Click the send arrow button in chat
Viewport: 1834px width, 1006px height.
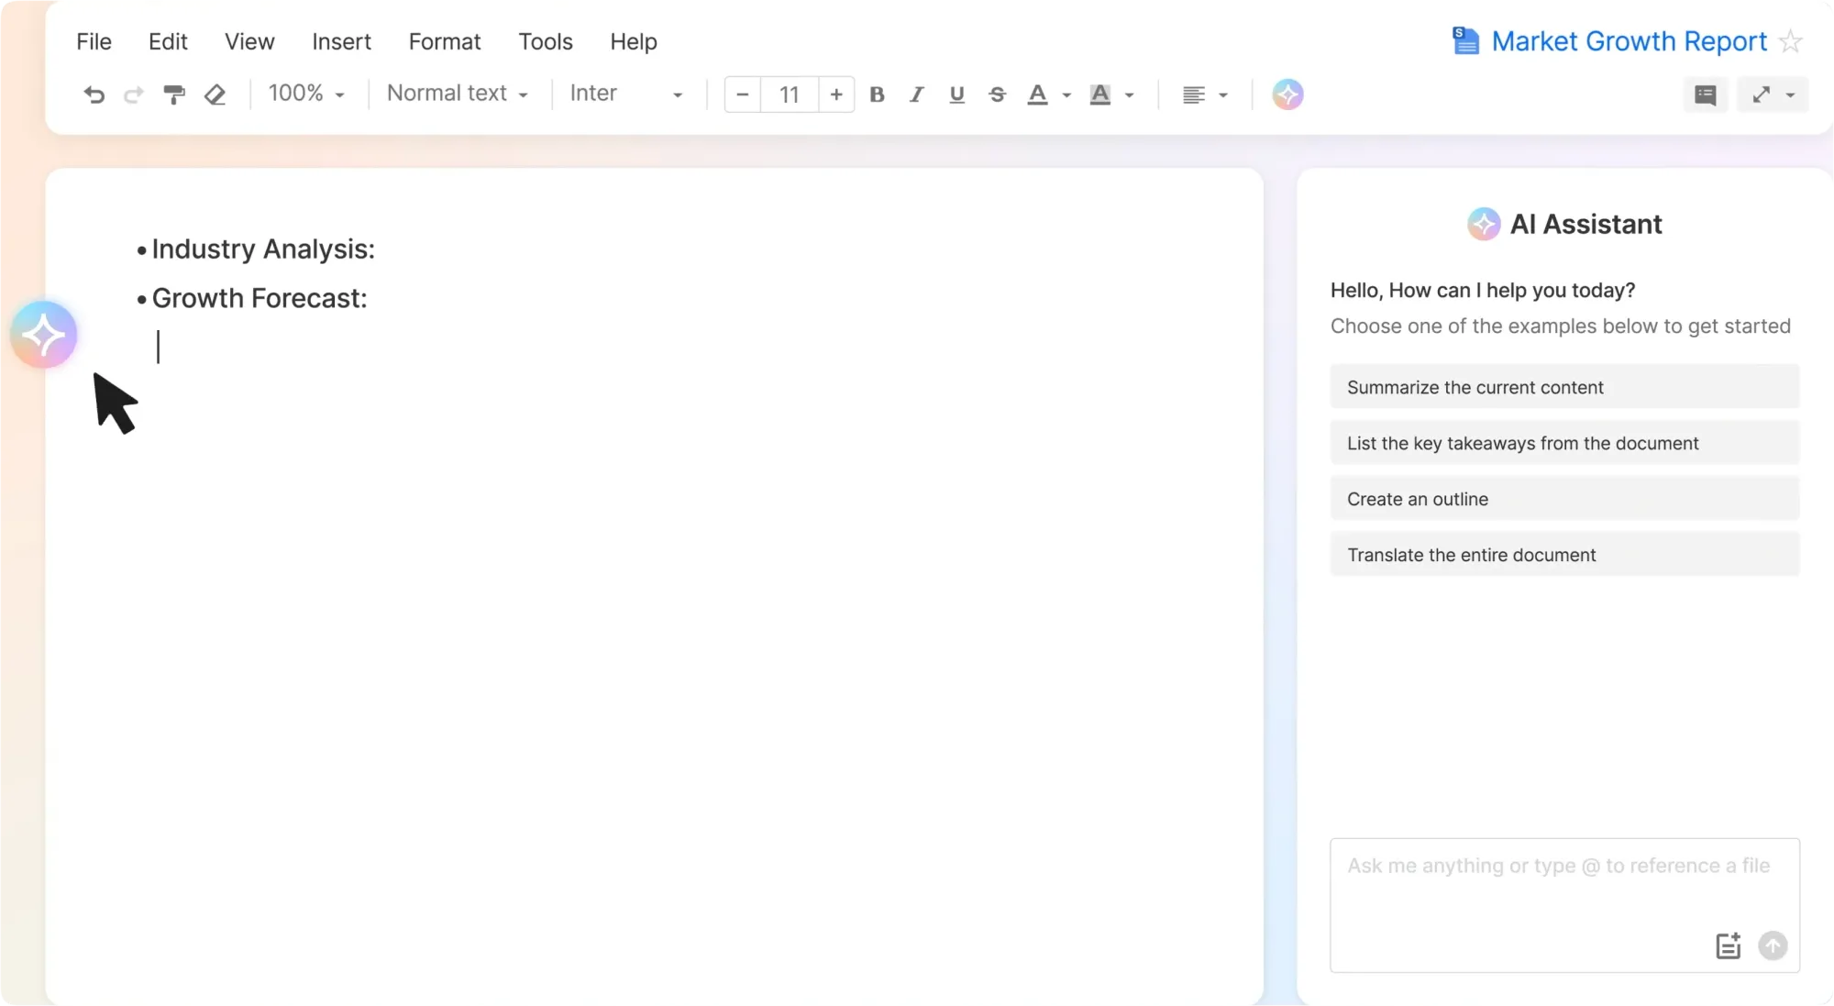(1773, 945)
